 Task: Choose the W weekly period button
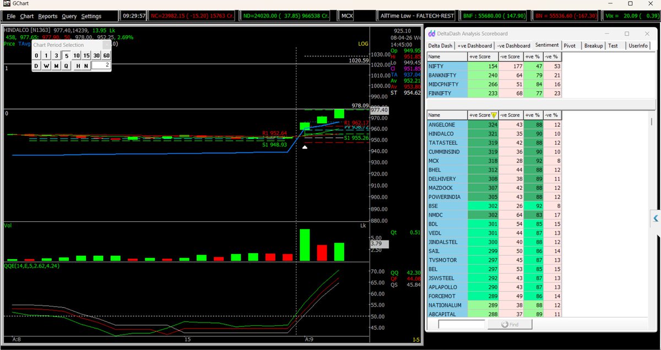46,65
